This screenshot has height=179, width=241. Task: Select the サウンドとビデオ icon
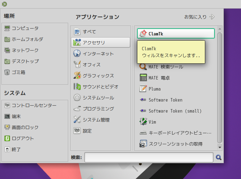77,86
